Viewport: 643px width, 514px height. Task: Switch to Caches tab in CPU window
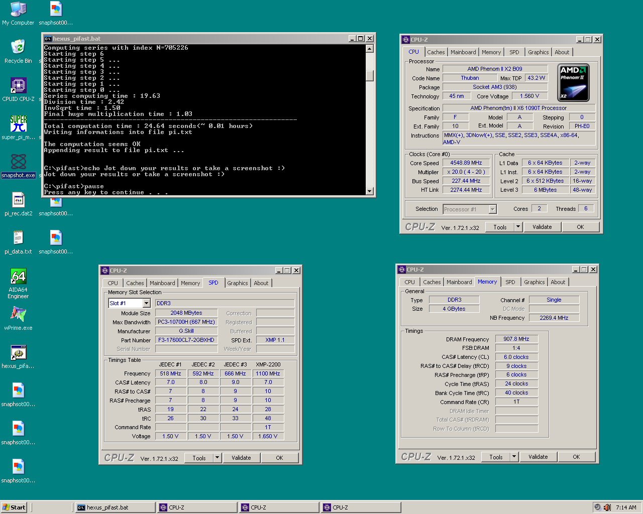[x=436, y=52]
